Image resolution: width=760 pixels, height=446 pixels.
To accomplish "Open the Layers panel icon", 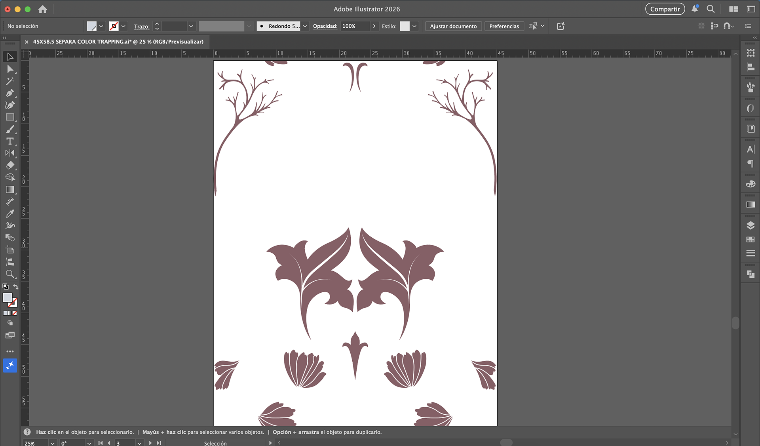I will click(750, 226).
